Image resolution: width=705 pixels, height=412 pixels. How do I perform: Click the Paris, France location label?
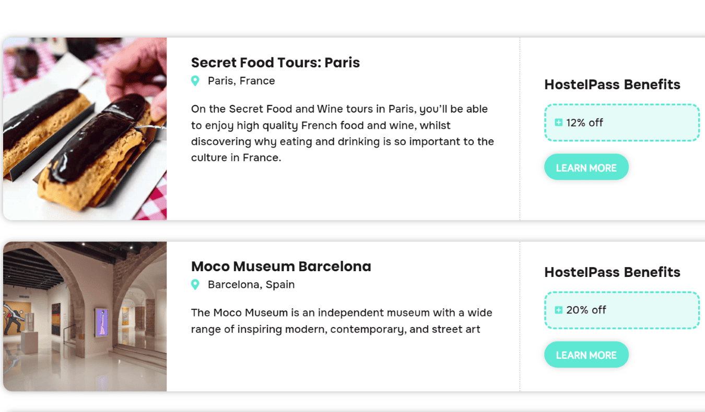[241, 81]
